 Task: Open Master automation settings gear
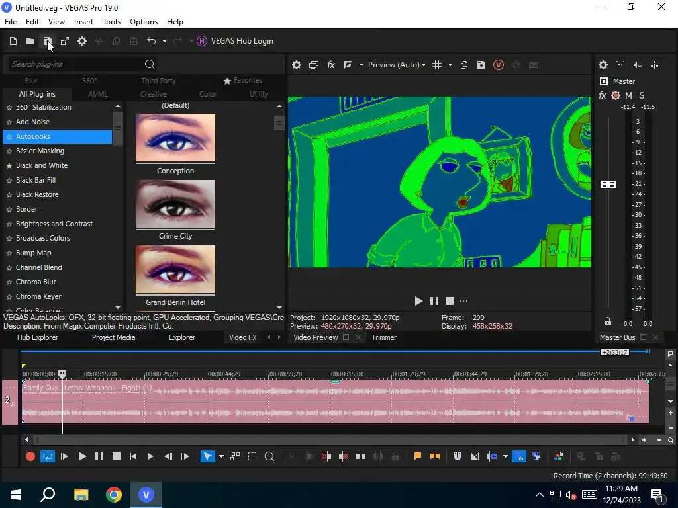(616, 95)
